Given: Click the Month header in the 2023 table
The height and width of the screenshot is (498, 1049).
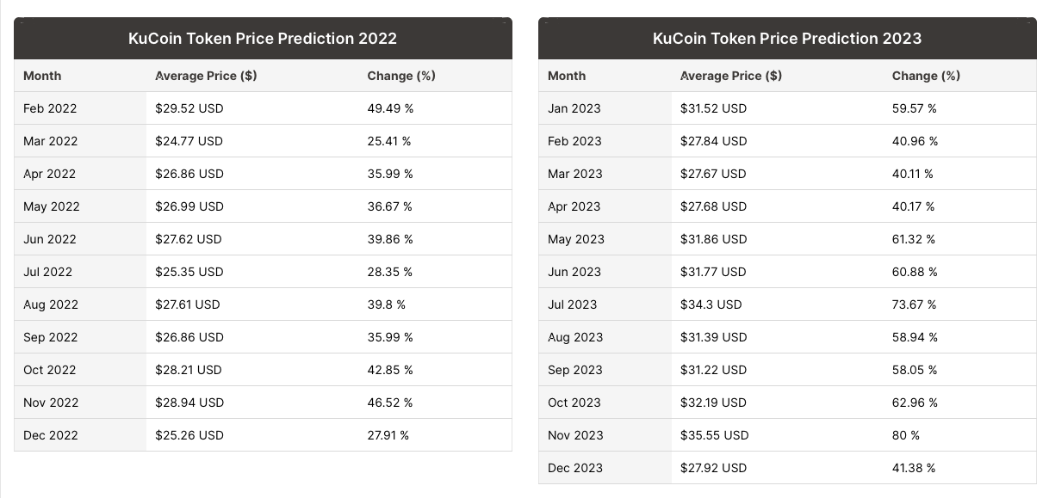Looking at the screenshot, I should (x=567, y=76).
